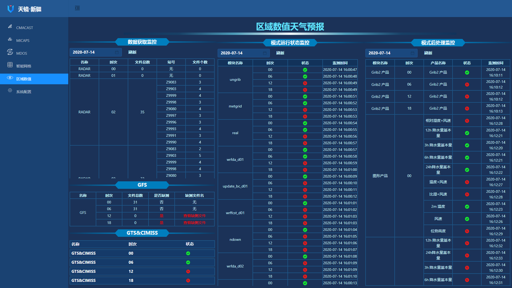Select 区域数值 in the sidebar
This screenshot has height=288, width=512.
[34, 79]
